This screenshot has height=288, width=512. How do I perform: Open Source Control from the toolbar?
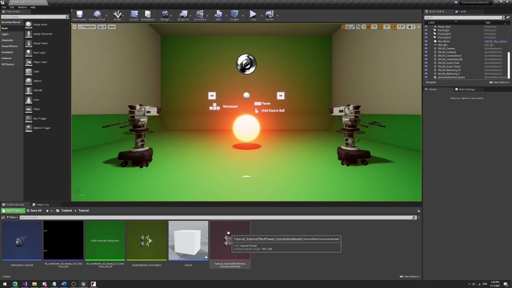point(97,16)
